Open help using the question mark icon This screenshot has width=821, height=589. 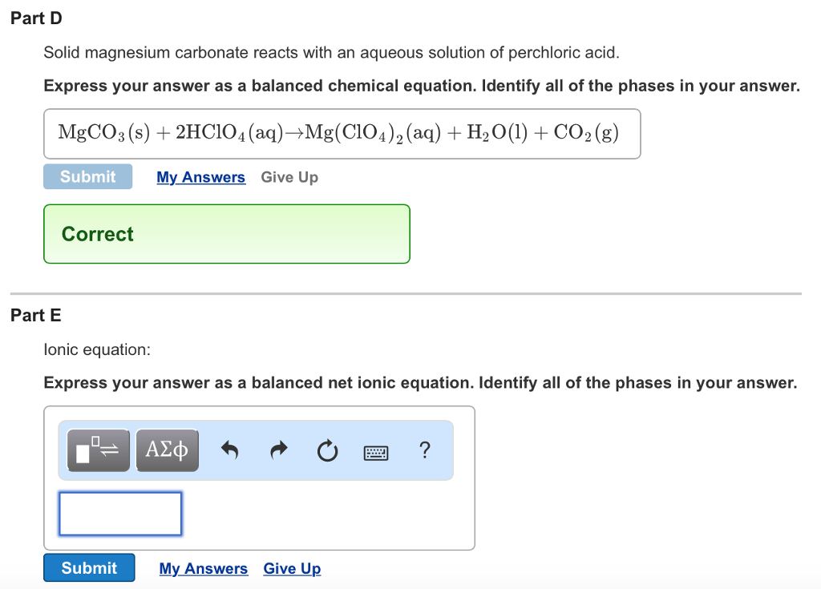(x=424, y=450)
